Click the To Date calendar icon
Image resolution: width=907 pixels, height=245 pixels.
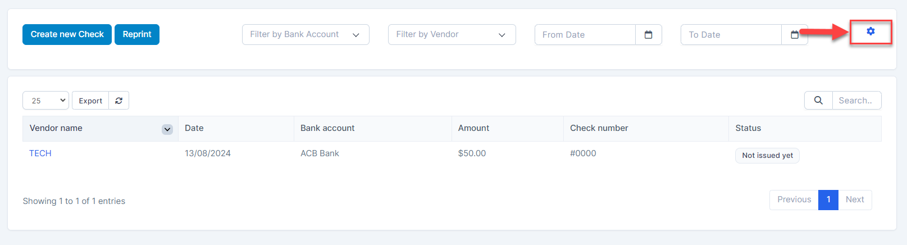pos(795,35)
